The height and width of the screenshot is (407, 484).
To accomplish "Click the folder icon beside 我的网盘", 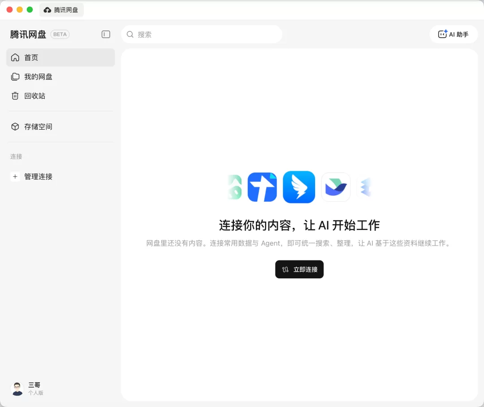I will (x=15, y=77).
